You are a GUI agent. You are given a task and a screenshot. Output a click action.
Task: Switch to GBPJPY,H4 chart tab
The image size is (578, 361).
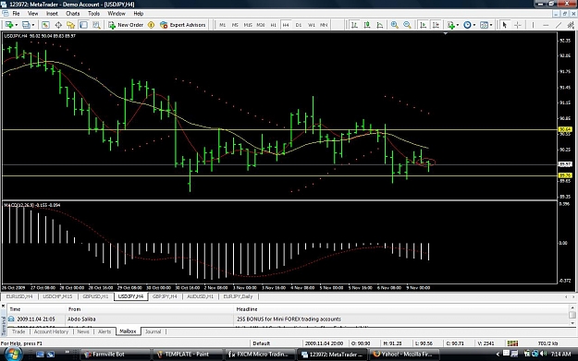pyautogui.click(x=165, y=296)
